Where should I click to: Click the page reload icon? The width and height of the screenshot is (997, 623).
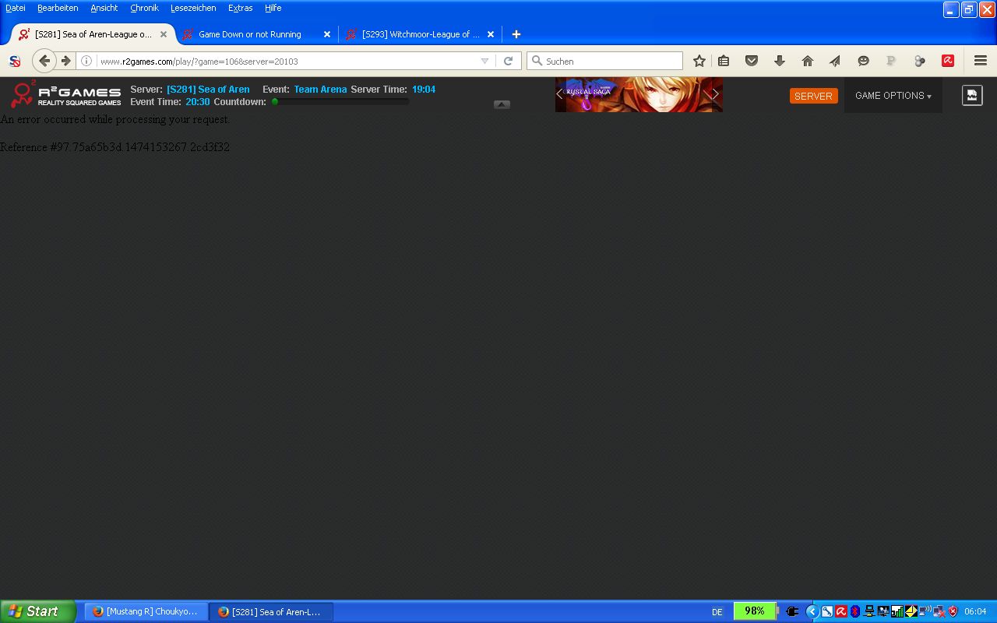click(x=509, y=61)
